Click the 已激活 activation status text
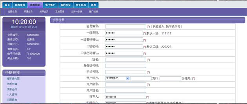The height and width of the screenshot is (104, 247). 31,40
